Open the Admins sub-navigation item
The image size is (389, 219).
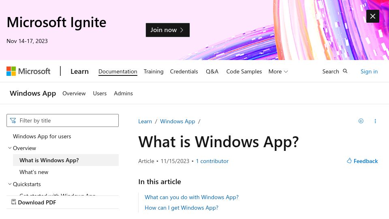coord(123,93)
